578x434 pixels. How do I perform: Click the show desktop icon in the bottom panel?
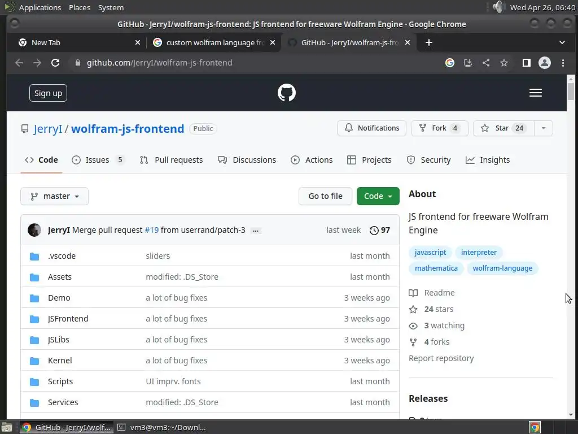pos(6,427)
